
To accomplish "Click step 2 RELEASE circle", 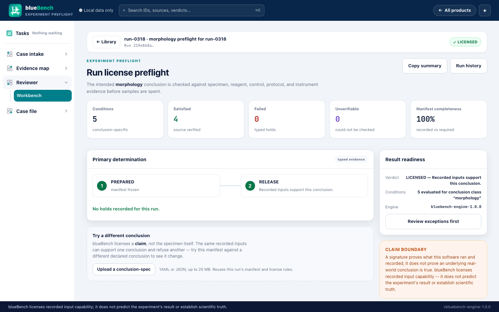I will click(x=250, y=186).
